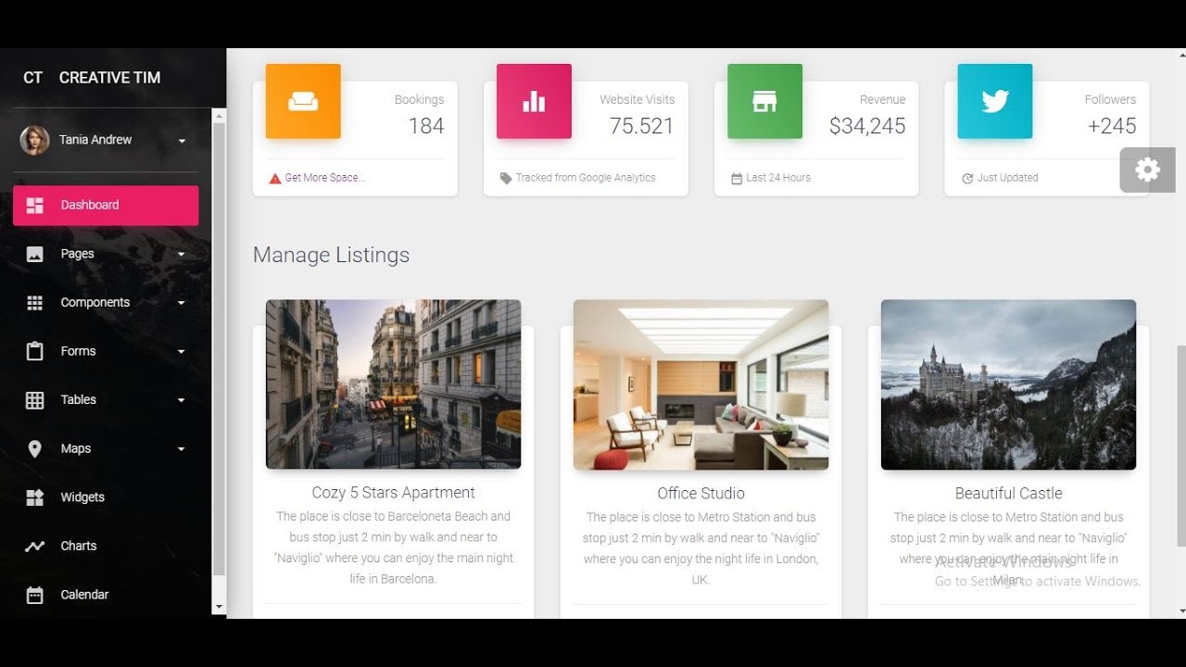Click the Calendar icon in sidebar
Screen dimensions: 1186x667
(x=35, y=595)
